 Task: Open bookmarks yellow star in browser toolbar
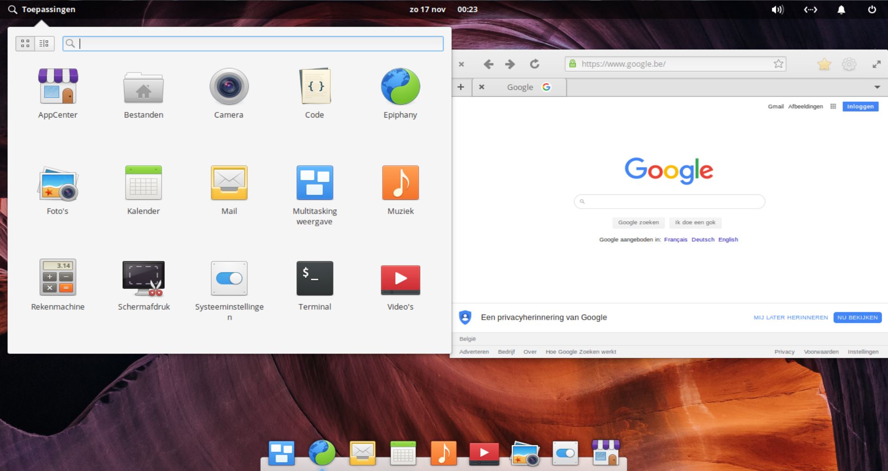pyautogui.click(x=824, y=64)
